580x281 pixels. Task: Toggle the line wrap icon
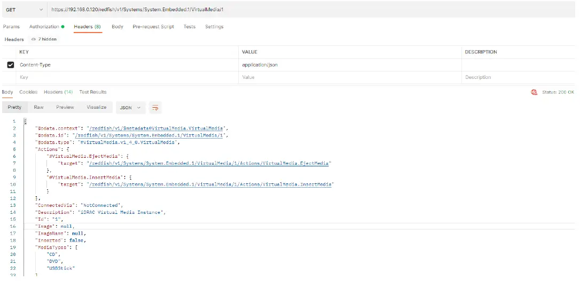[x=155, y=108]
